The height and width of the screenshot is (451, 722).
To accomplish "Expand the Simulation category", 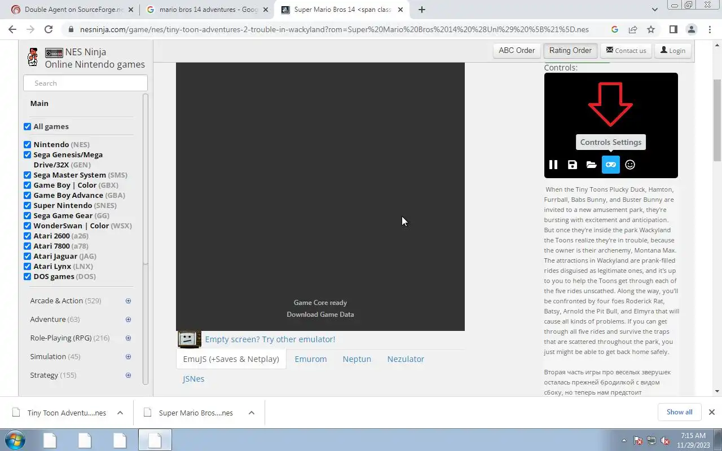I will pyautogui.click(x=128, y=357).
